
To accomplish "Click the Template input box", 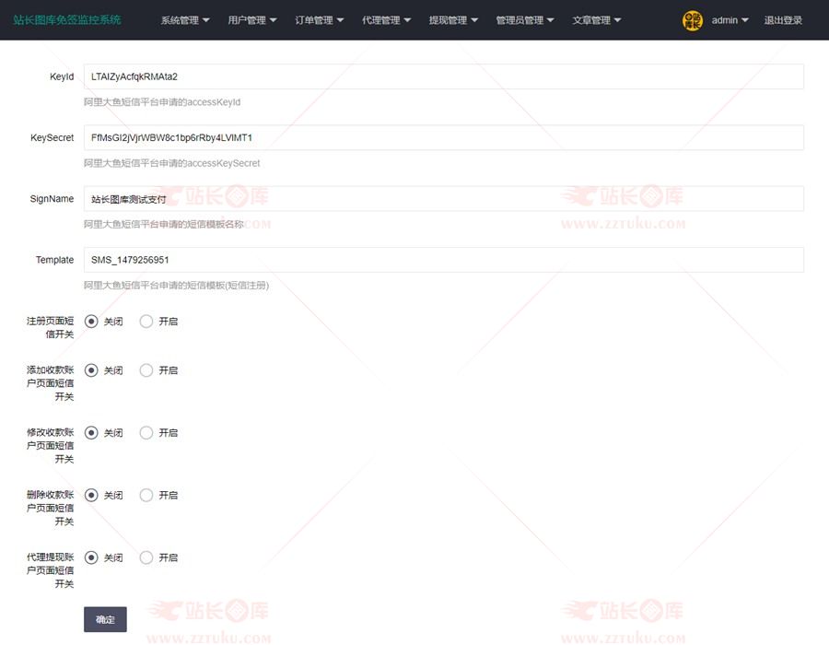I will pyautogui.click(x=443, y=260).
